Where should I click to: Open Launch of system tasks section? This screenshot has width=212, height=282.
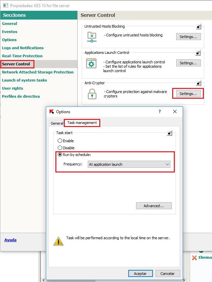(x=25, y=80)
